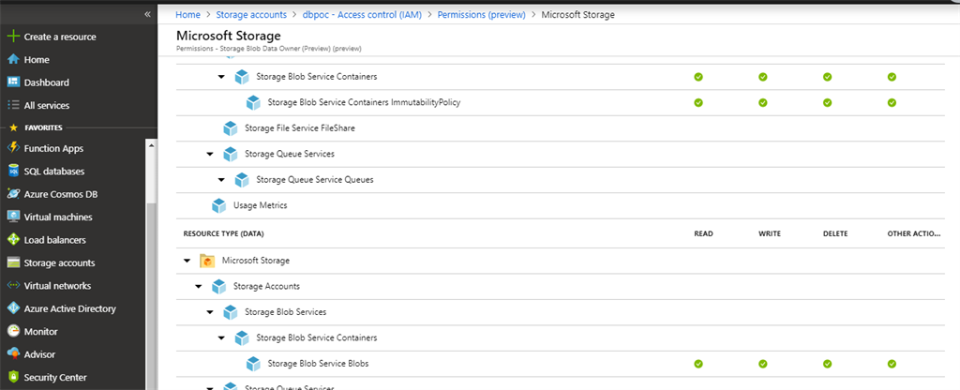Click the ImmutabilityPolicy cube icon
Viewport: 960px width, 390px height.
point(253,103)
